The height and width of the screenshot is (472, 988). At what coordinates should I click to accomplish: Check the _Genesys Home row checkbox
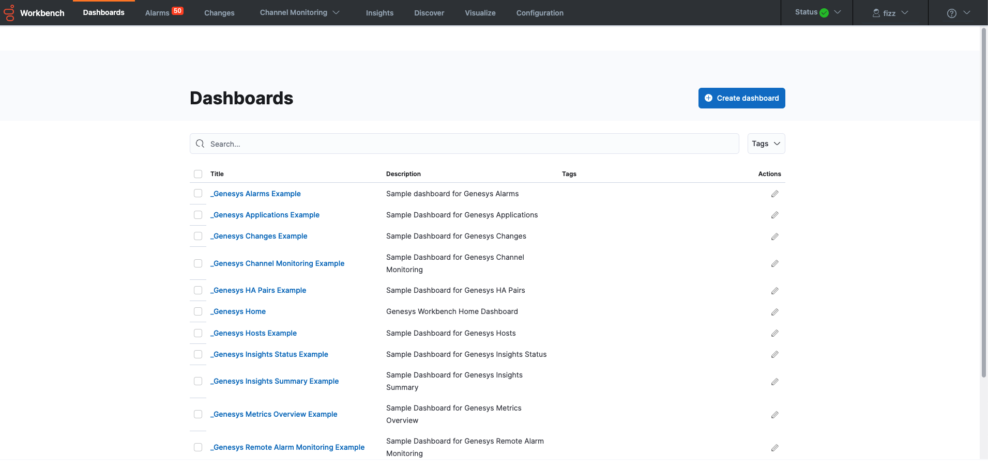pos(198,311)
